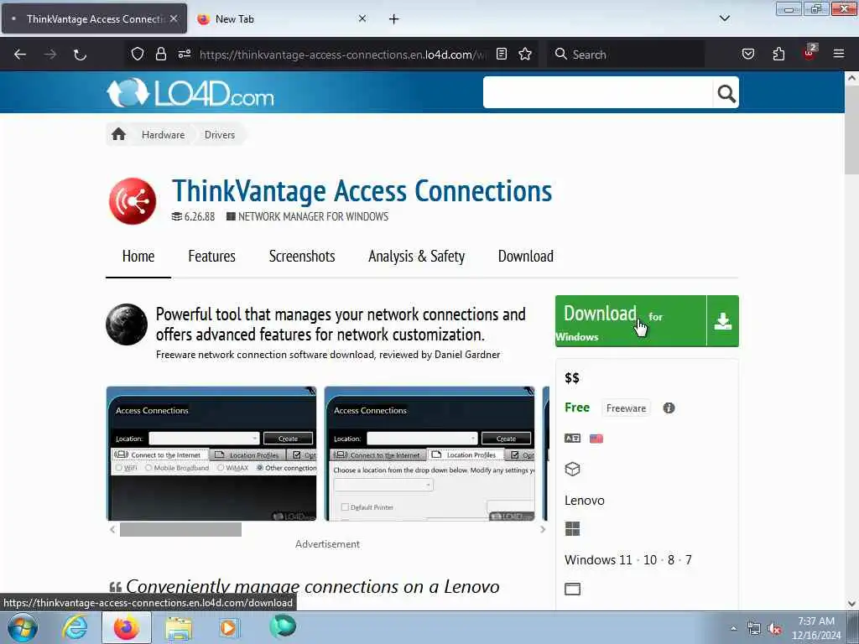
Task: Click the Windows 11 · 10 · 8 · 7 text
Action: 627,559
